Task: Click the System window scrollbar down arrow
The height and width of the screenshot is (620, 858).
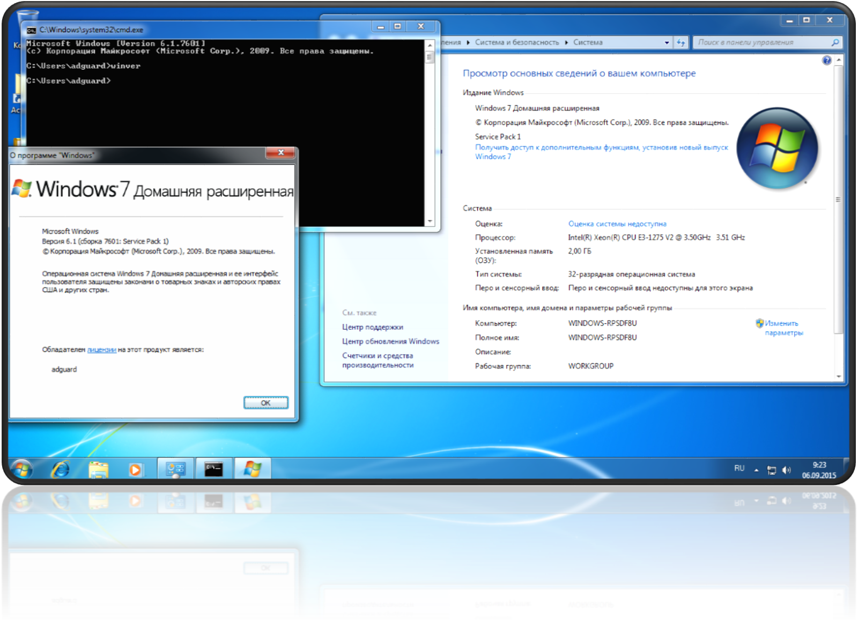Action: point(839,377)
